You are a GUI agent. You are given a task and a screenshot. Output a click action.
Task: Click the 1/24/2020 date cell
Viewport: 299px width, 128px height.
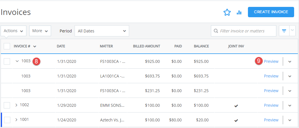67,120
